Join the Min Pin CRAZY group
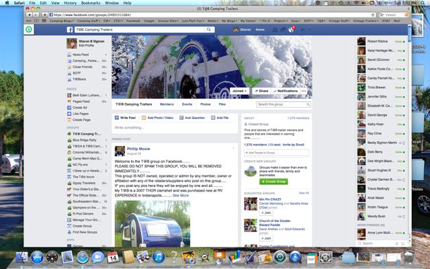Image resolution: width=430 pixels, height=269 pixels. coord(266,213)
